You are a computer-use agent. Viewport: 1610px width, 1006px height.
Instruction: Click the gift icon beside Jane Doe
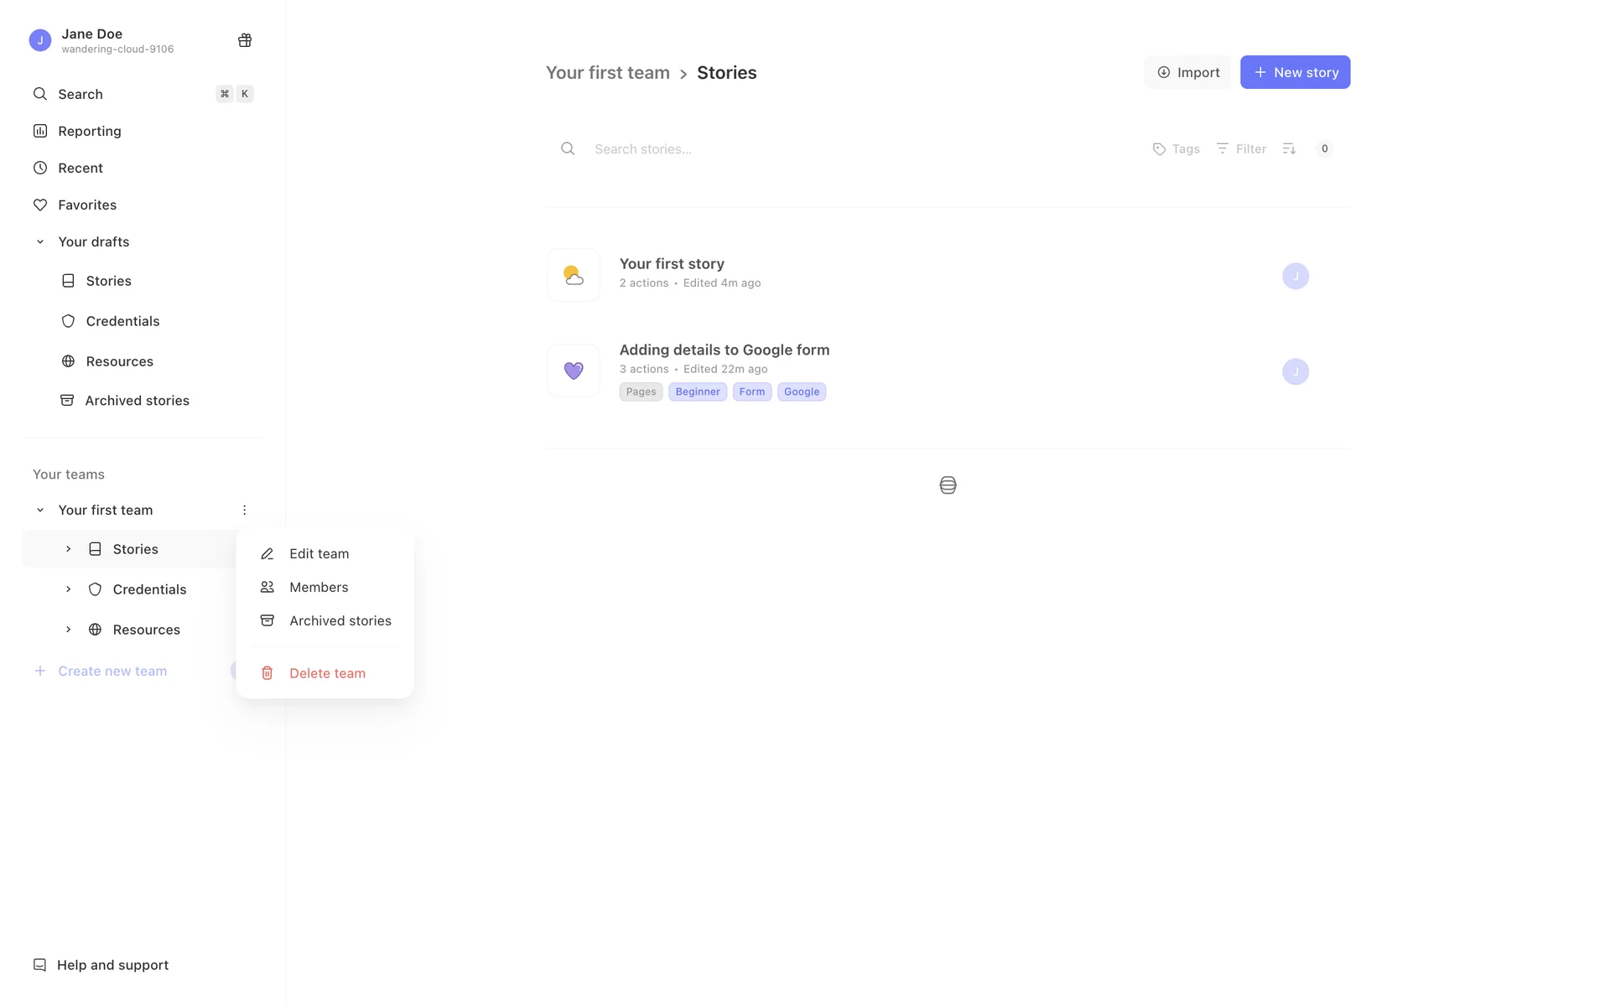pos(245,40)
